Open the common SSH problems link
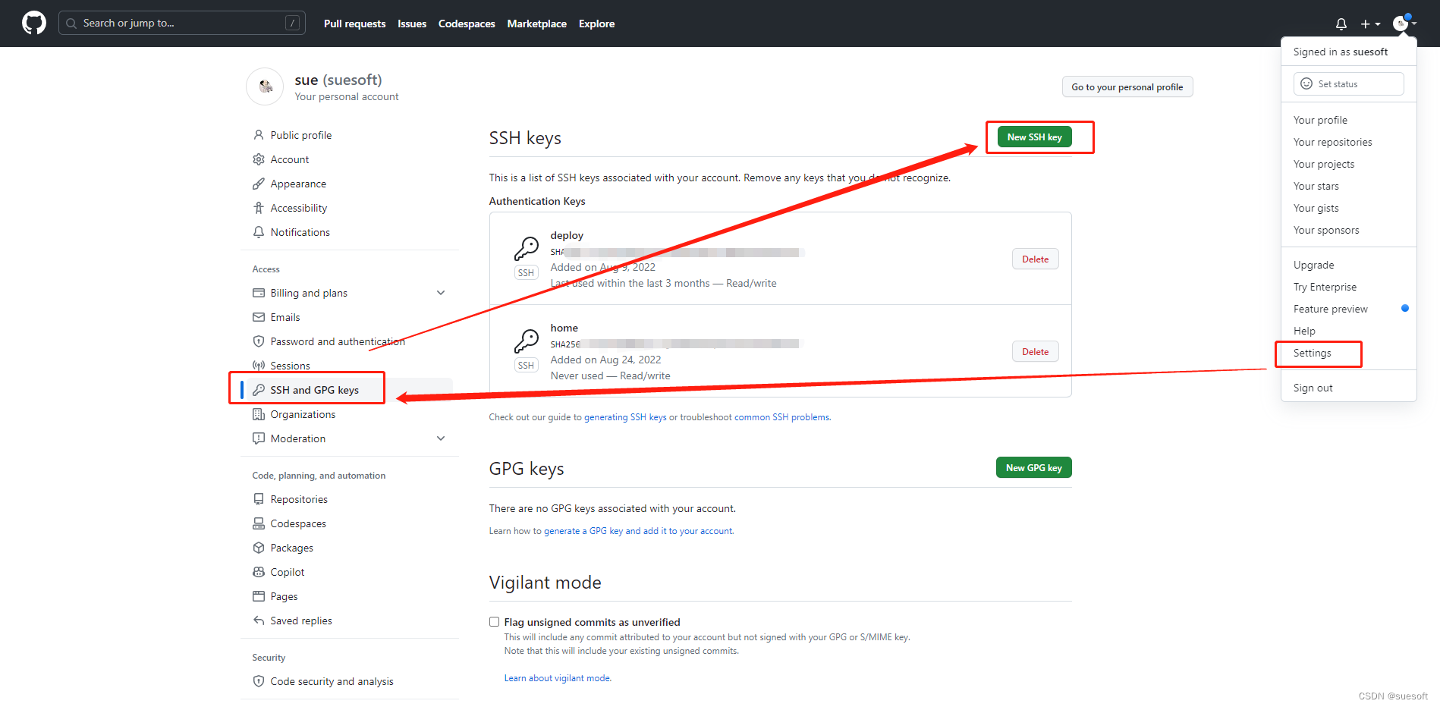The image size is (1440, 707). 782,417
